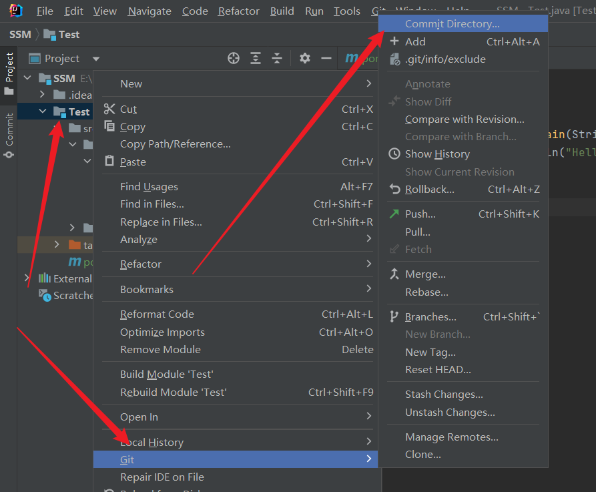Open the Project tool window side tab

tap(9, 74)
